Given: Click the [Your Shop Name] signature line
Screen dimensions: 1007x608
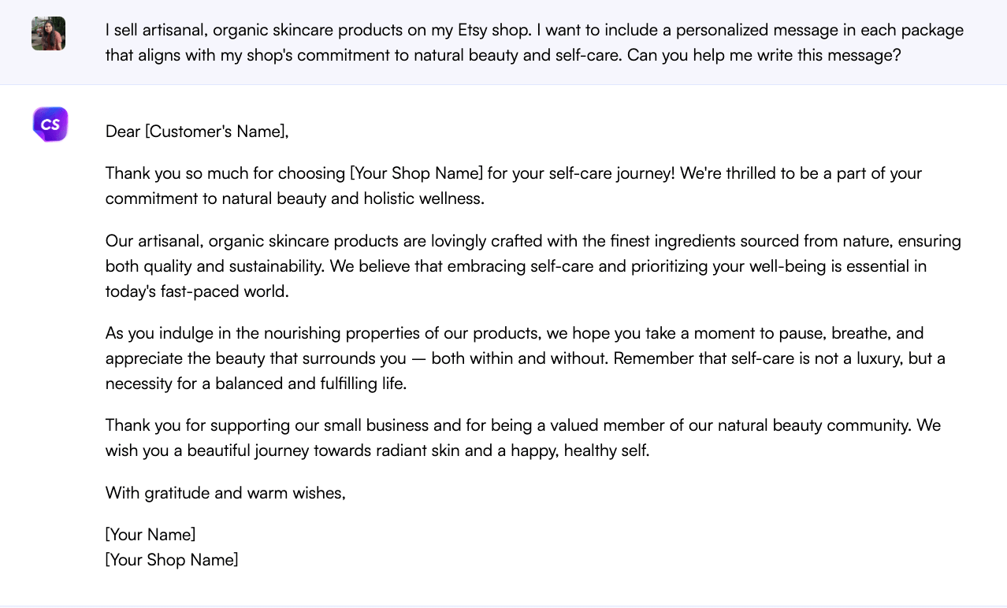Looking at the screenshot, I should (x=172, y=560).
